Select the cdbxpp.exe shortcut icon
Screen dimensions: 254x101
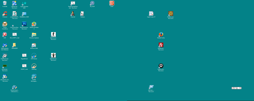(14, 3)
